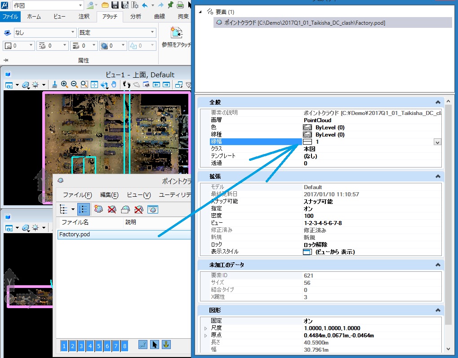Toggle the anchor icon in point cloud dialog

click(x=166, y=345)
